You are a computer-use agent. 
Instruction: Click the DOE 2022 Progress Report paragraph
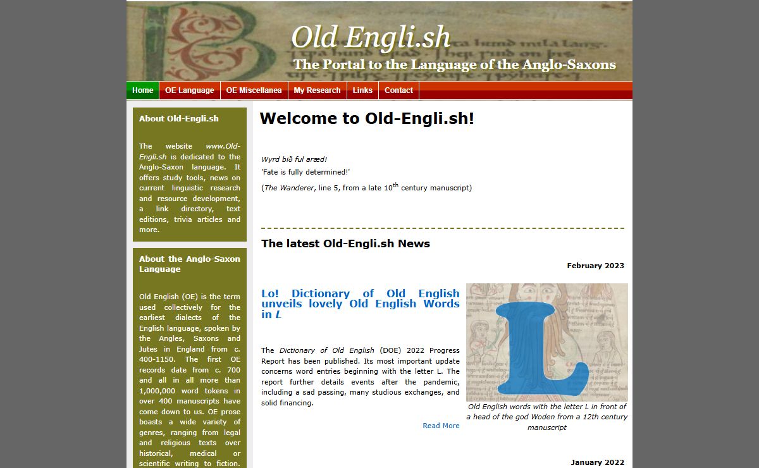pos(361,377)
